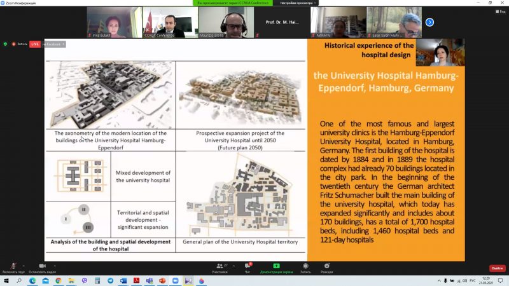Select Prof. Dr. M. Hai... participant tile

tap(282, 22)
